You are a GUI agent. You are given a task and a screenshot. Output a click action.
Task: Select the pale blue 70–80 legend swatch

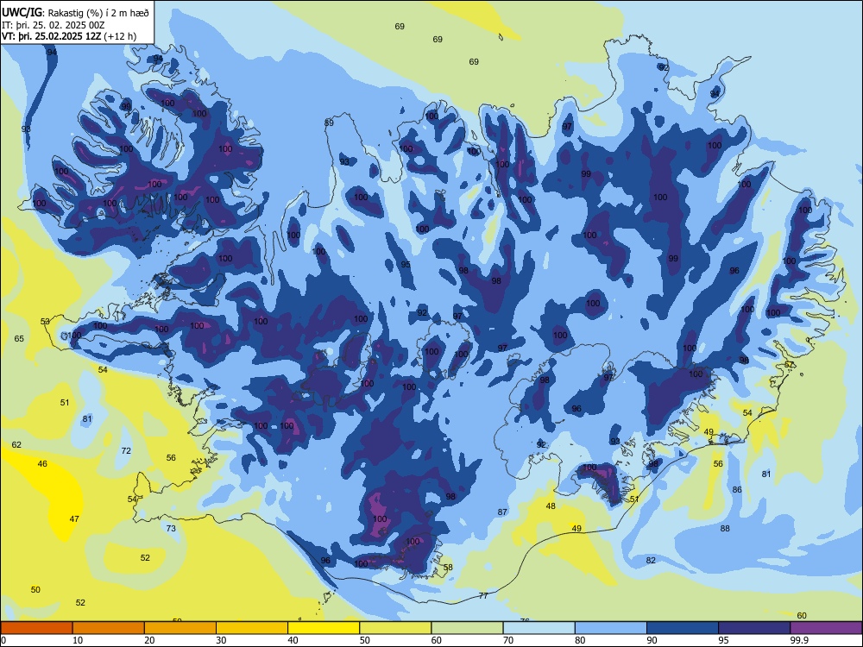click(539, 628)
